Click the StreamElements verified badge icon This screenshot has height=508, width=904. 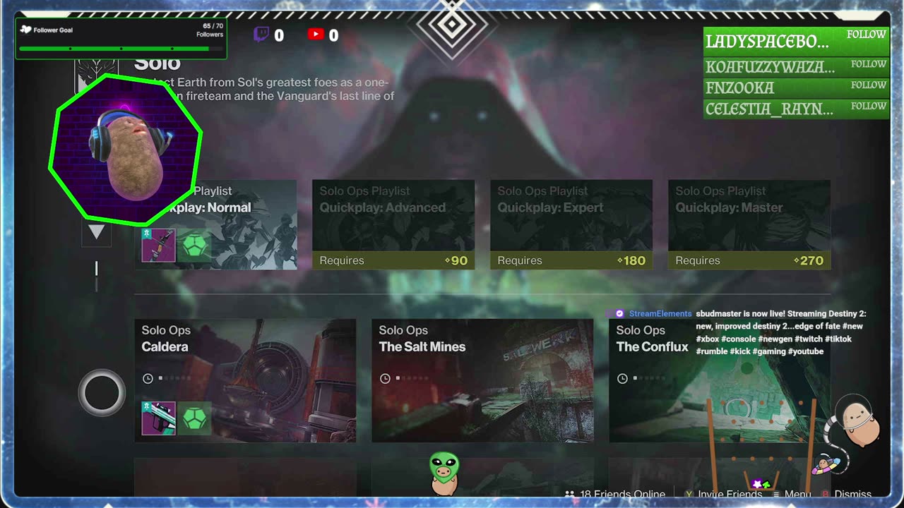(x=619, y=314)
